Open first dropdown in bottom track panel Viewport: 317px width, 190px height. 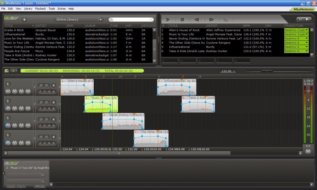click(x=26, y=175)
